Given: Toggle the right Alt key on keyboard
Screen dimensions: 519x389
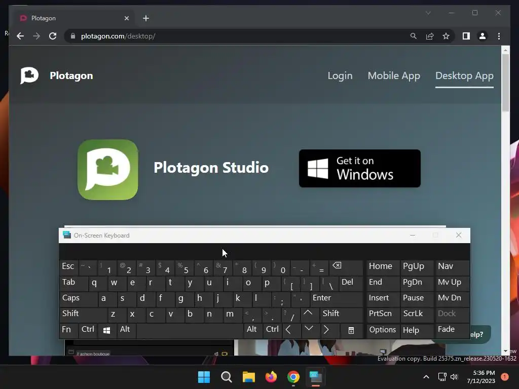Looking at the screenshot, I should point(253,330).
